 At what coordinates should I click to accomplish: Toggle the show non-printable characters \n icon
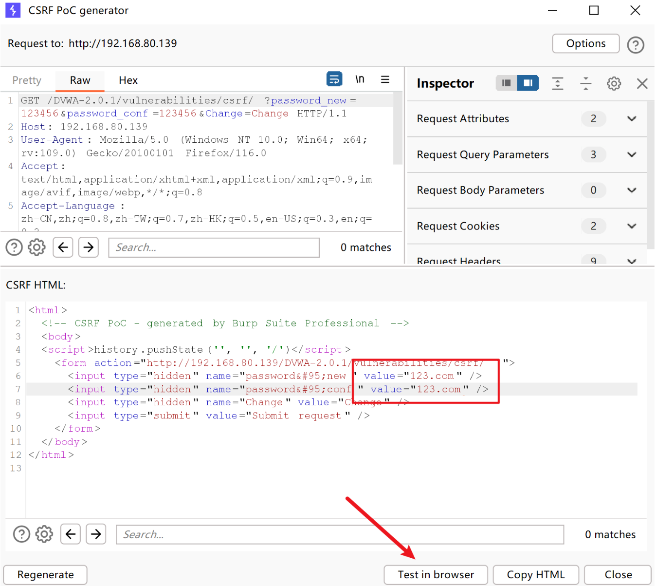coord(360,79)
